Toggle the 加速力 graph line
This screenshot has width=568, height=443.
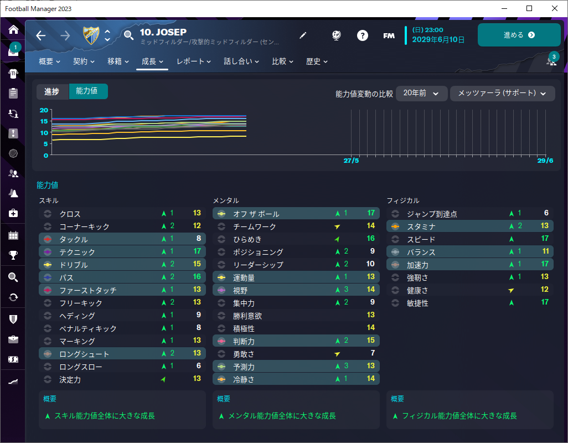pos(395,265)
